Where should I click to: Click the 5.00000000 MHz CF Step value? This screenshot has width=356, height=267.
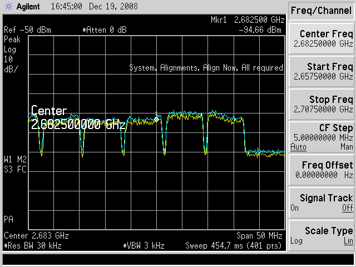(x=323, y=137)
